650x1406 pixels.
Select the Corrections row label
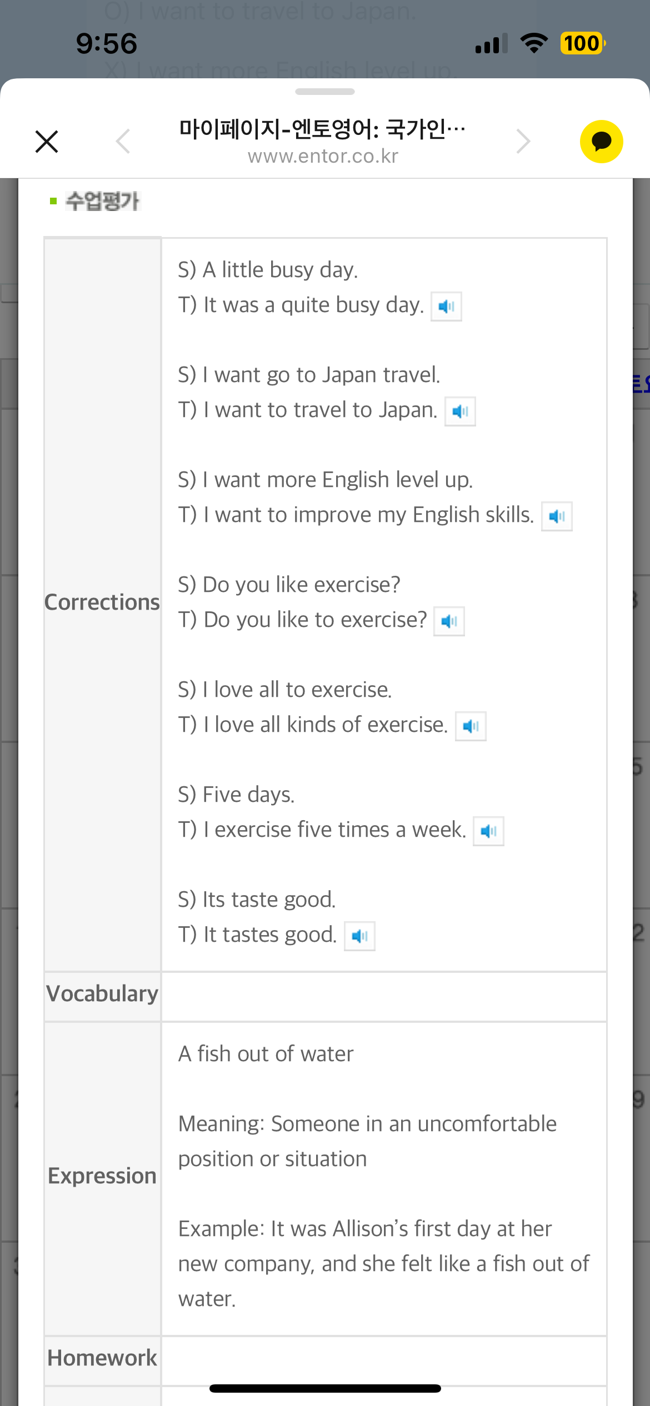[102, 602]
